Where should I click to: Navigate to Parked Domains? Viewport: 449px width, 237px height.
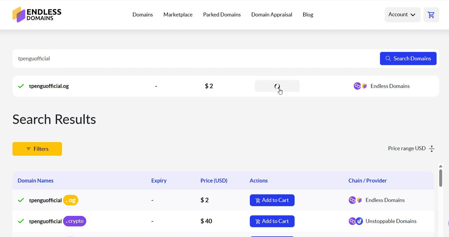point(222,15)
